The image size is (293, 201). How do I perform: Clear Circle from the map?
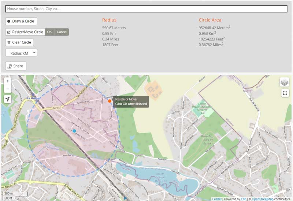[x=19, y=42]
